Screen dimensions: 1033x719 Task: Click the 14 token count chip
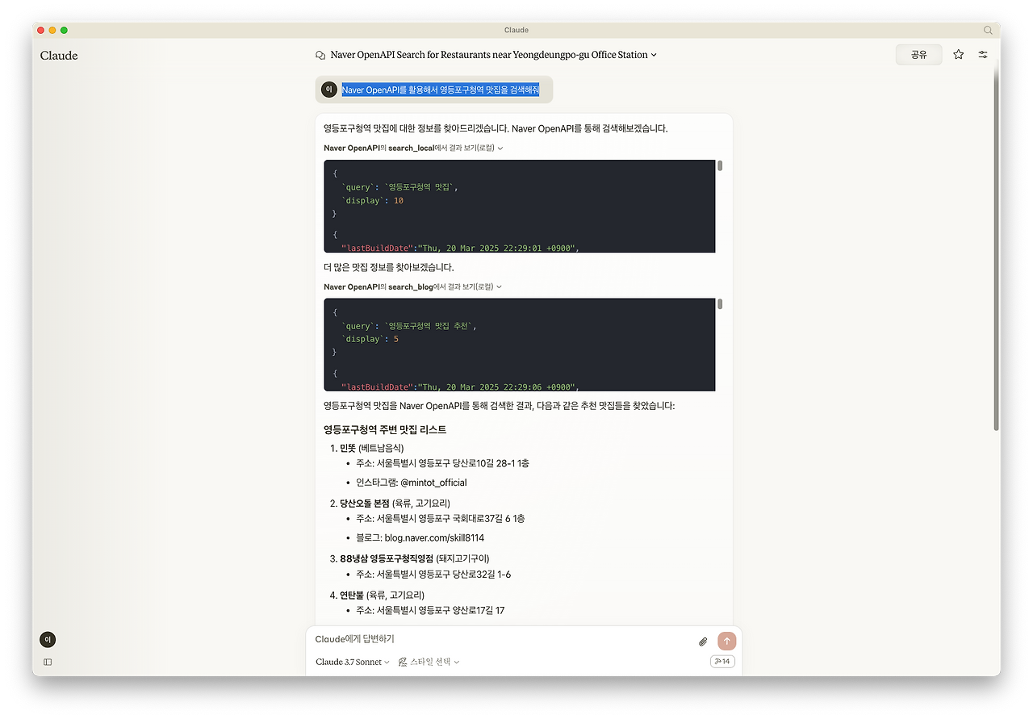721,660
